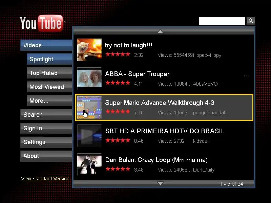The width and height of the screenshot is (271, 203).
Task: Open the Settings menu item
Action: [46, 142]
